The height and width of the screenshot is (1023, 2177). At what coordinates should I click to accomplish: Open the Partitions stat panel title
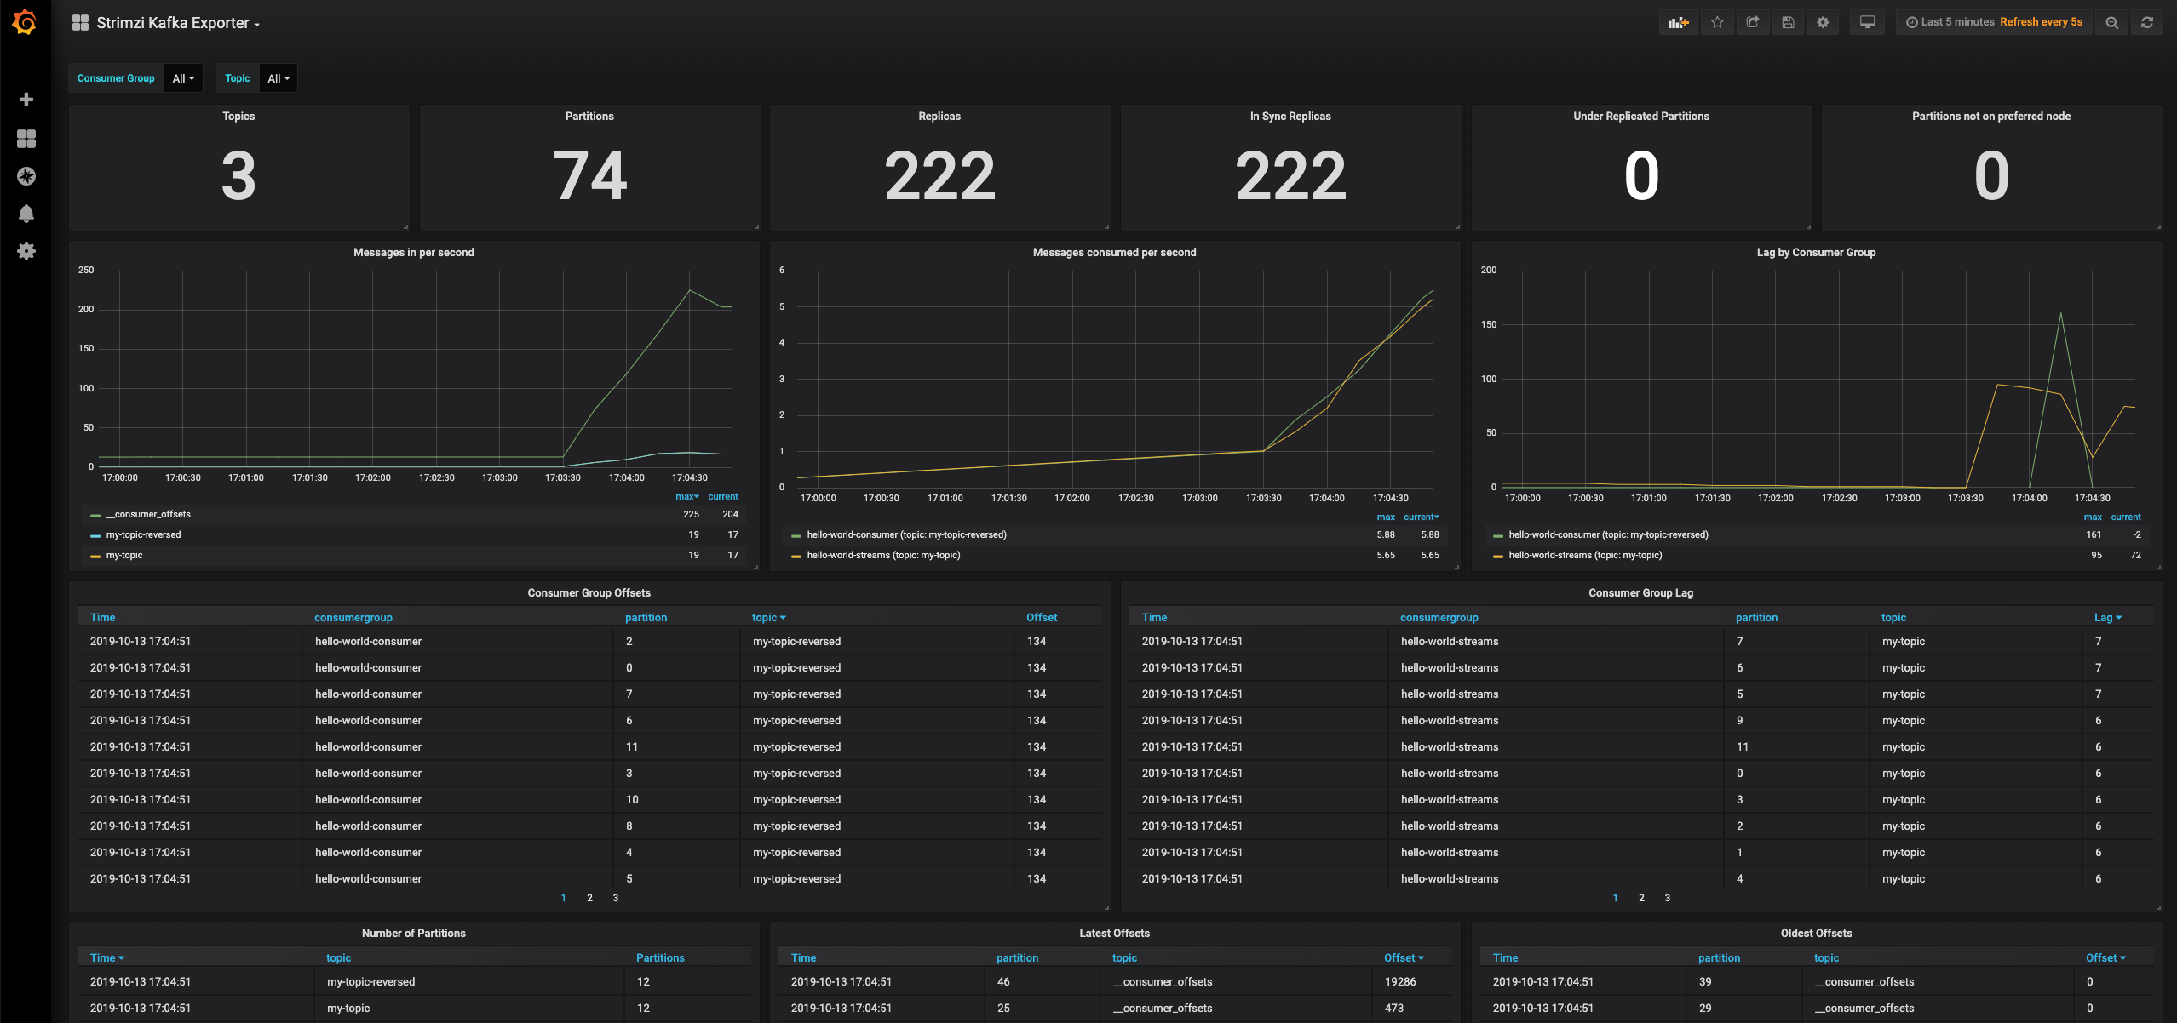[x=589, y=116]
